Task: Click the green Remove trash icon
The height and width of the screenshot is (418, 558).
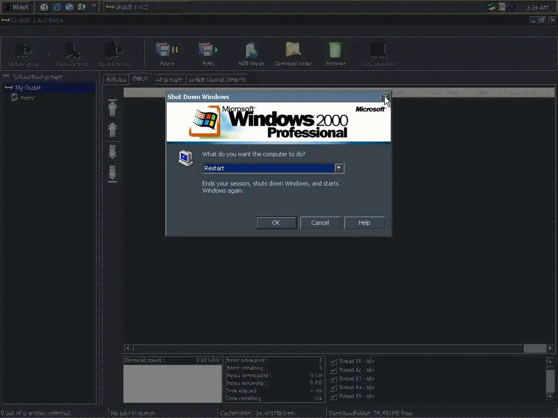Action: (335, 50)
